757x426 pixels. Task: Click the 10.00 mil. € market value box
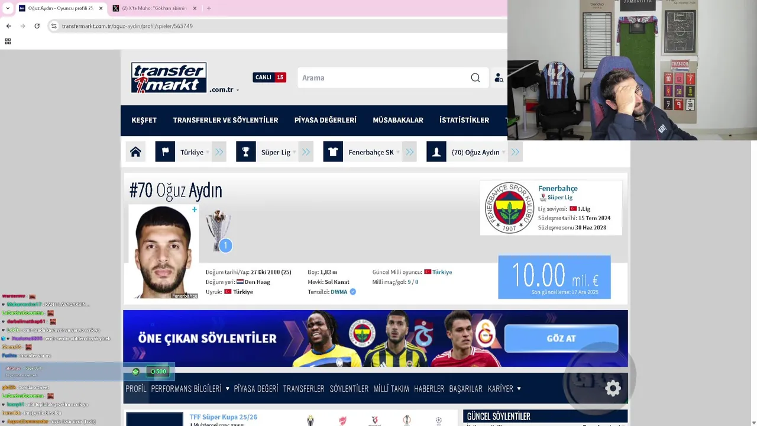coord(554,277)
